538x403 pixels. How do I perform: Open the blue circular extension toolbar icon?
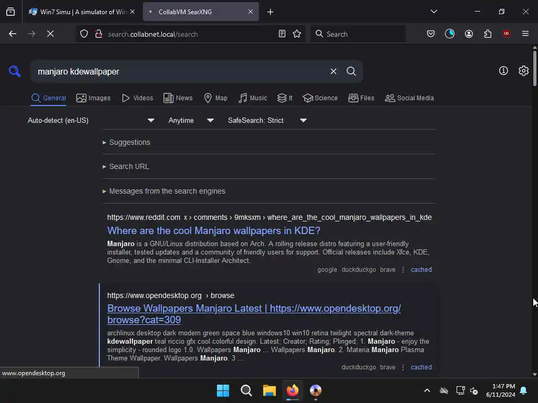[x=450, y=34]
